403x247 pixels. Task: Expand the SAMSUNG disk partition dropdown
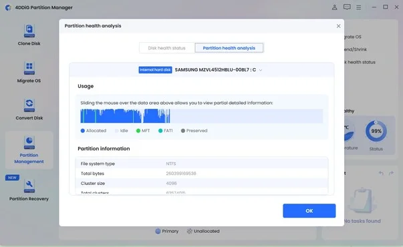[261, 70]
